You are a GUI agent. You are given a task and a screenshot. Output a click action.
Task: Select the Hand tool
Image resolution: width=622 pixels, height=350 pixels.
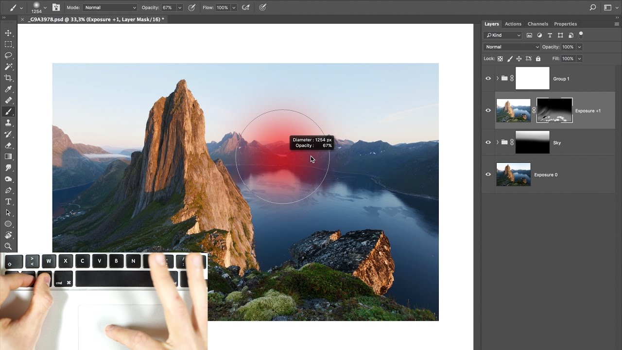pos(8,235)
